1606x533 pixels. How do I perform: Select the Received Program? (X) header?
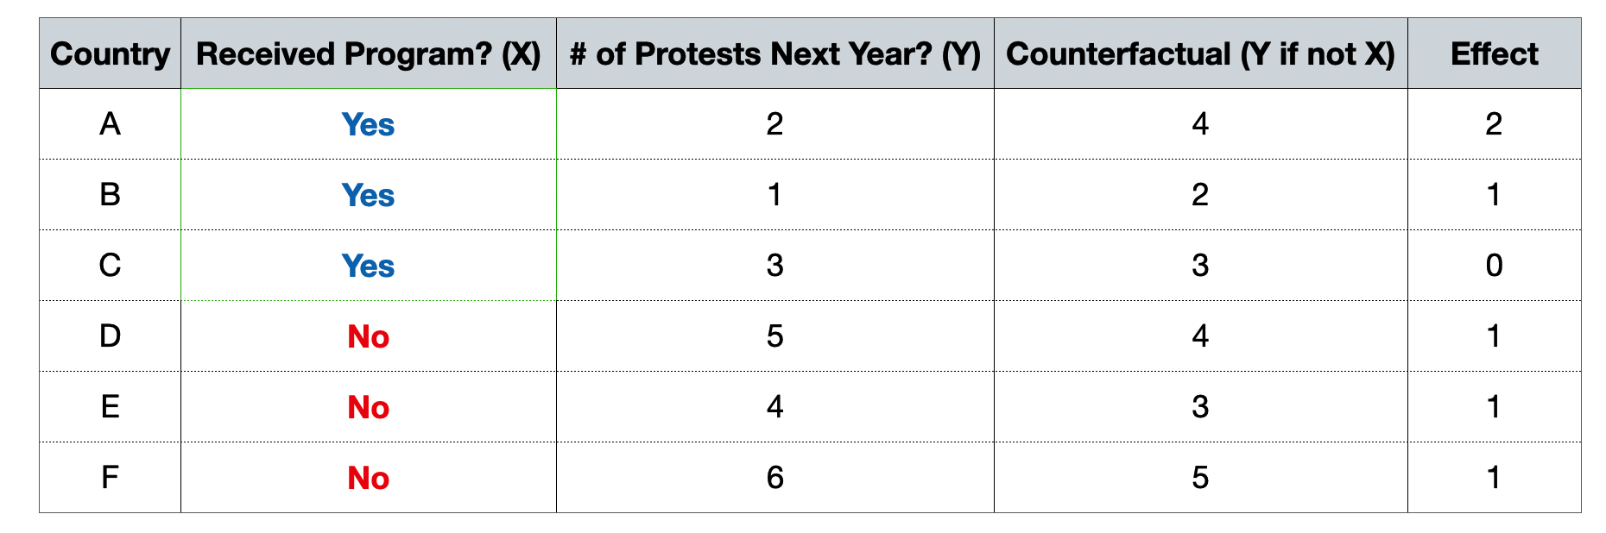click(368, 53)
